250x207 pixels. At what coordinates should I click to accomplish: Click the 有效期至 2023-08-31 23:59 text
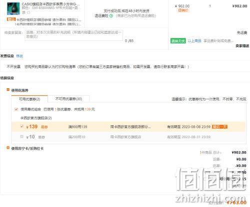pyautogui.click(x=189, y=137)
